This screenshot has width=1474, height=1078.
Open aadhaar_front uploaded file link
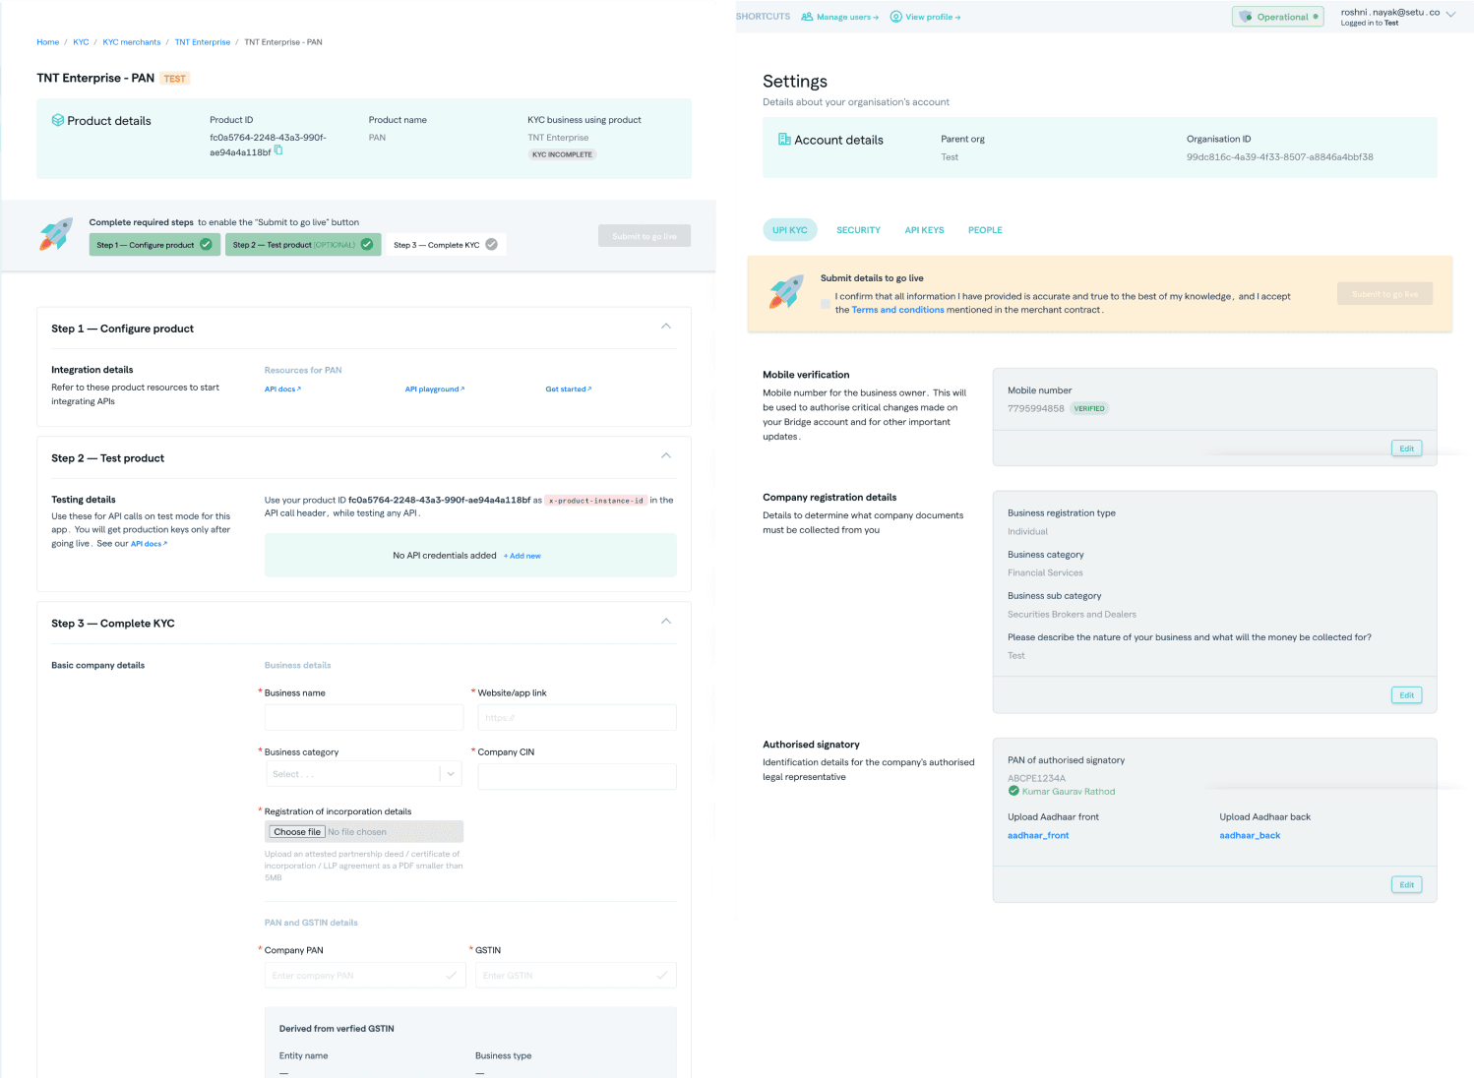tap(1038, 835)
